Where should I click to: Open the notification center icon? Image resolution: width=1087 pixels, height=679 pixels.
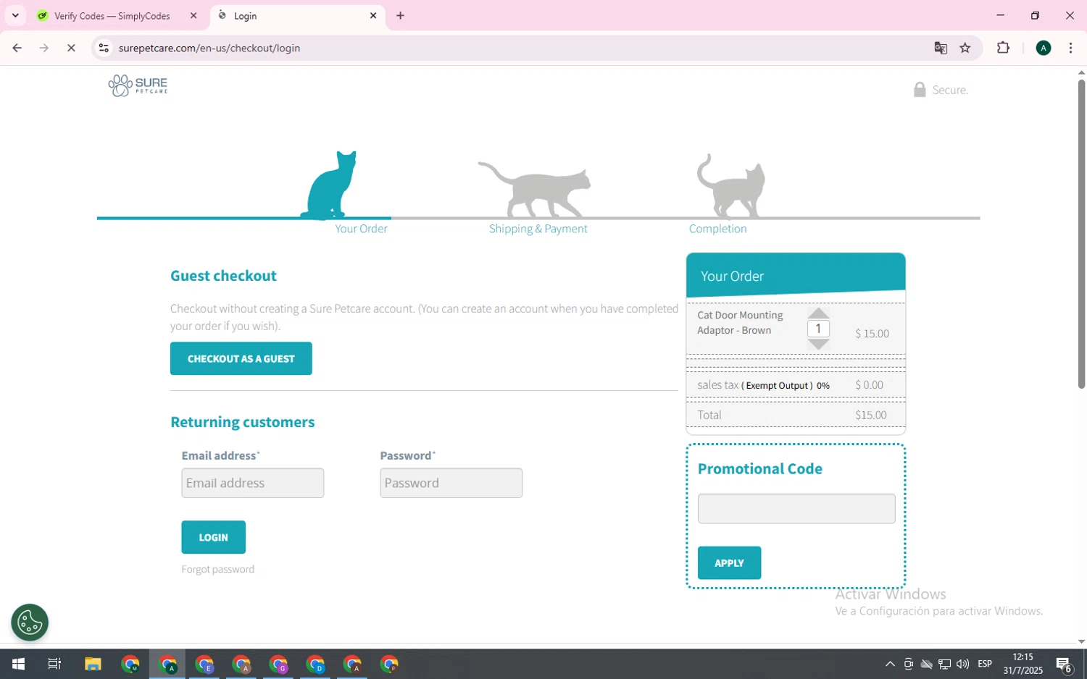1064,664
